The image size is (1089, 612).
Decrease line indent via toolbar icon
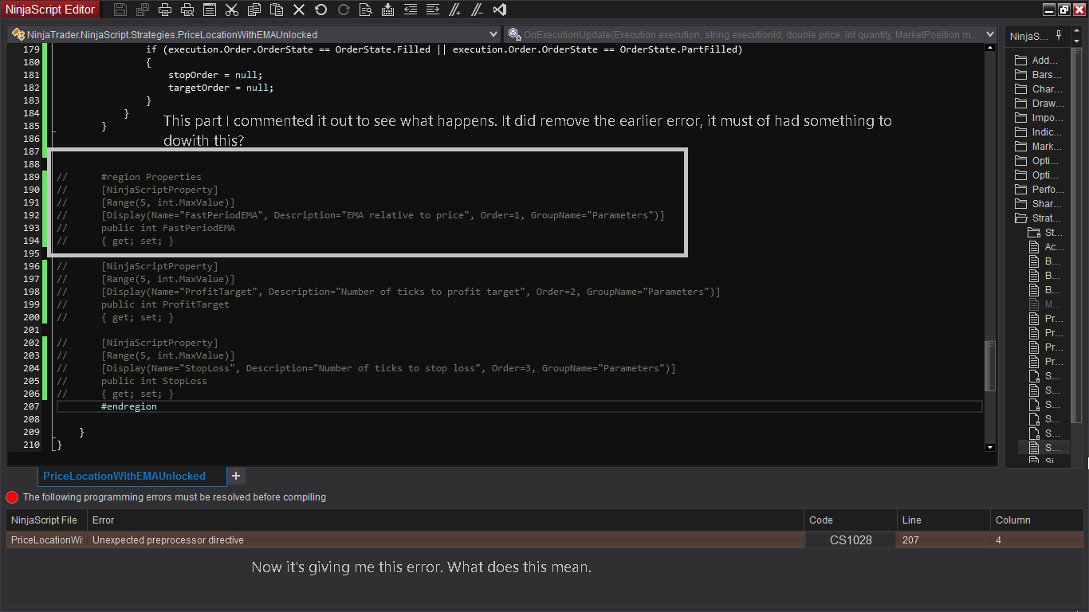coord(411,10)
